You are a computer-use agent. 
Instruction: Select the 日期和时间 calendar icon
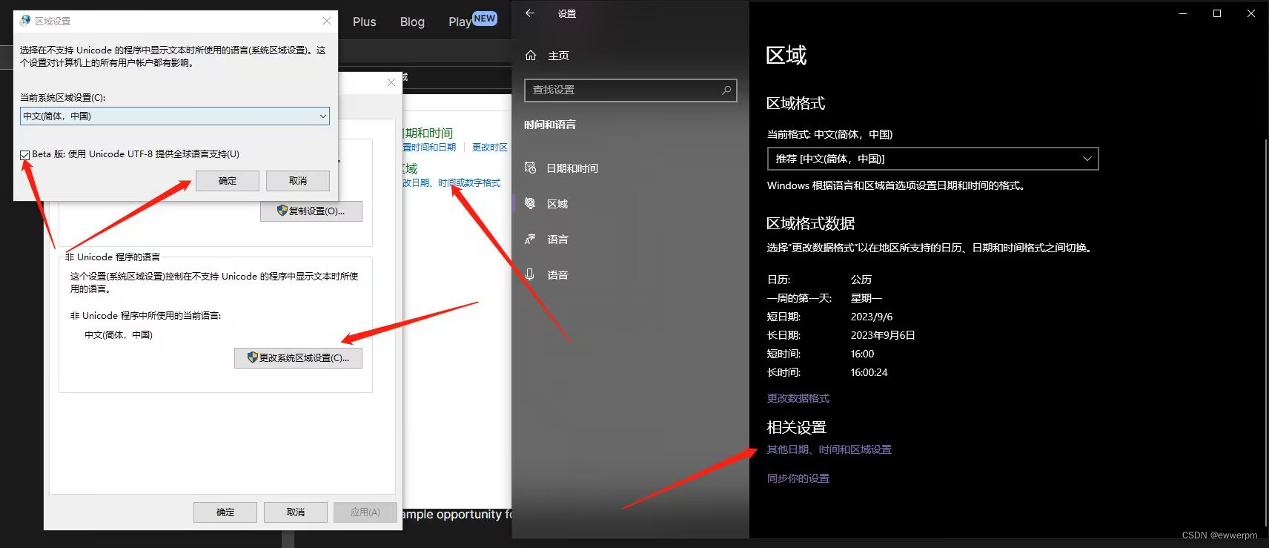530,168
